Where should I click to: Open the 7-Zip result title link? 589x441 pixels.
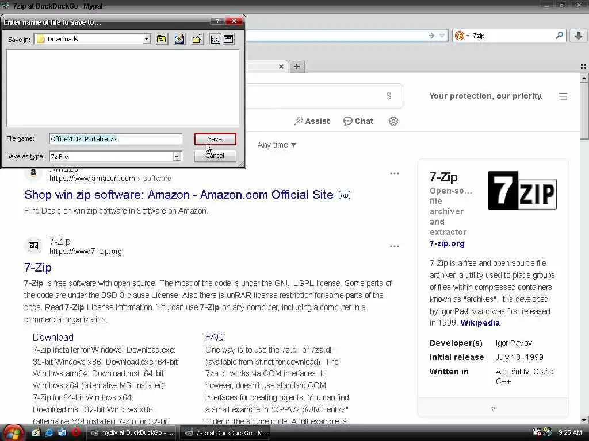[x=38, y=268]
